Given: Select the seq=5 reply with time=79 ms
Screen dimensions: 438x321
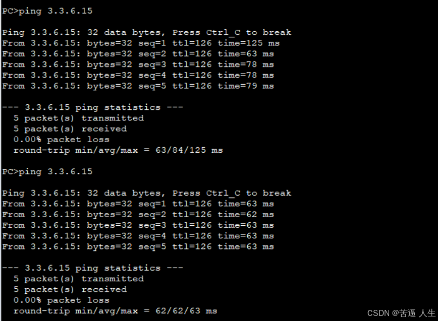Looking at the screenshot, I should (x=138, y=86).
